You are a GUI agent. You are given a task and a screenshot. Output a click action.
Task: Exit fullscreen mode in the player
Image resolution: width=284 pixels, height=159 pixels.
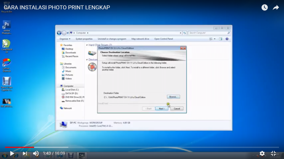pyautogui.click(x=273, y=153)
